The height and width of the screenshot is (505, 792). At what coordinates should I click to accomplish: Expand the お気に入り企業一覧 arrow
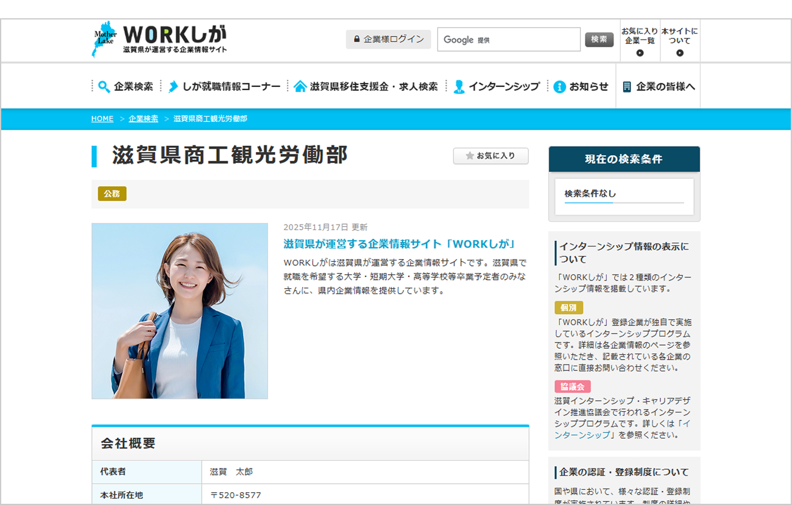640,53
